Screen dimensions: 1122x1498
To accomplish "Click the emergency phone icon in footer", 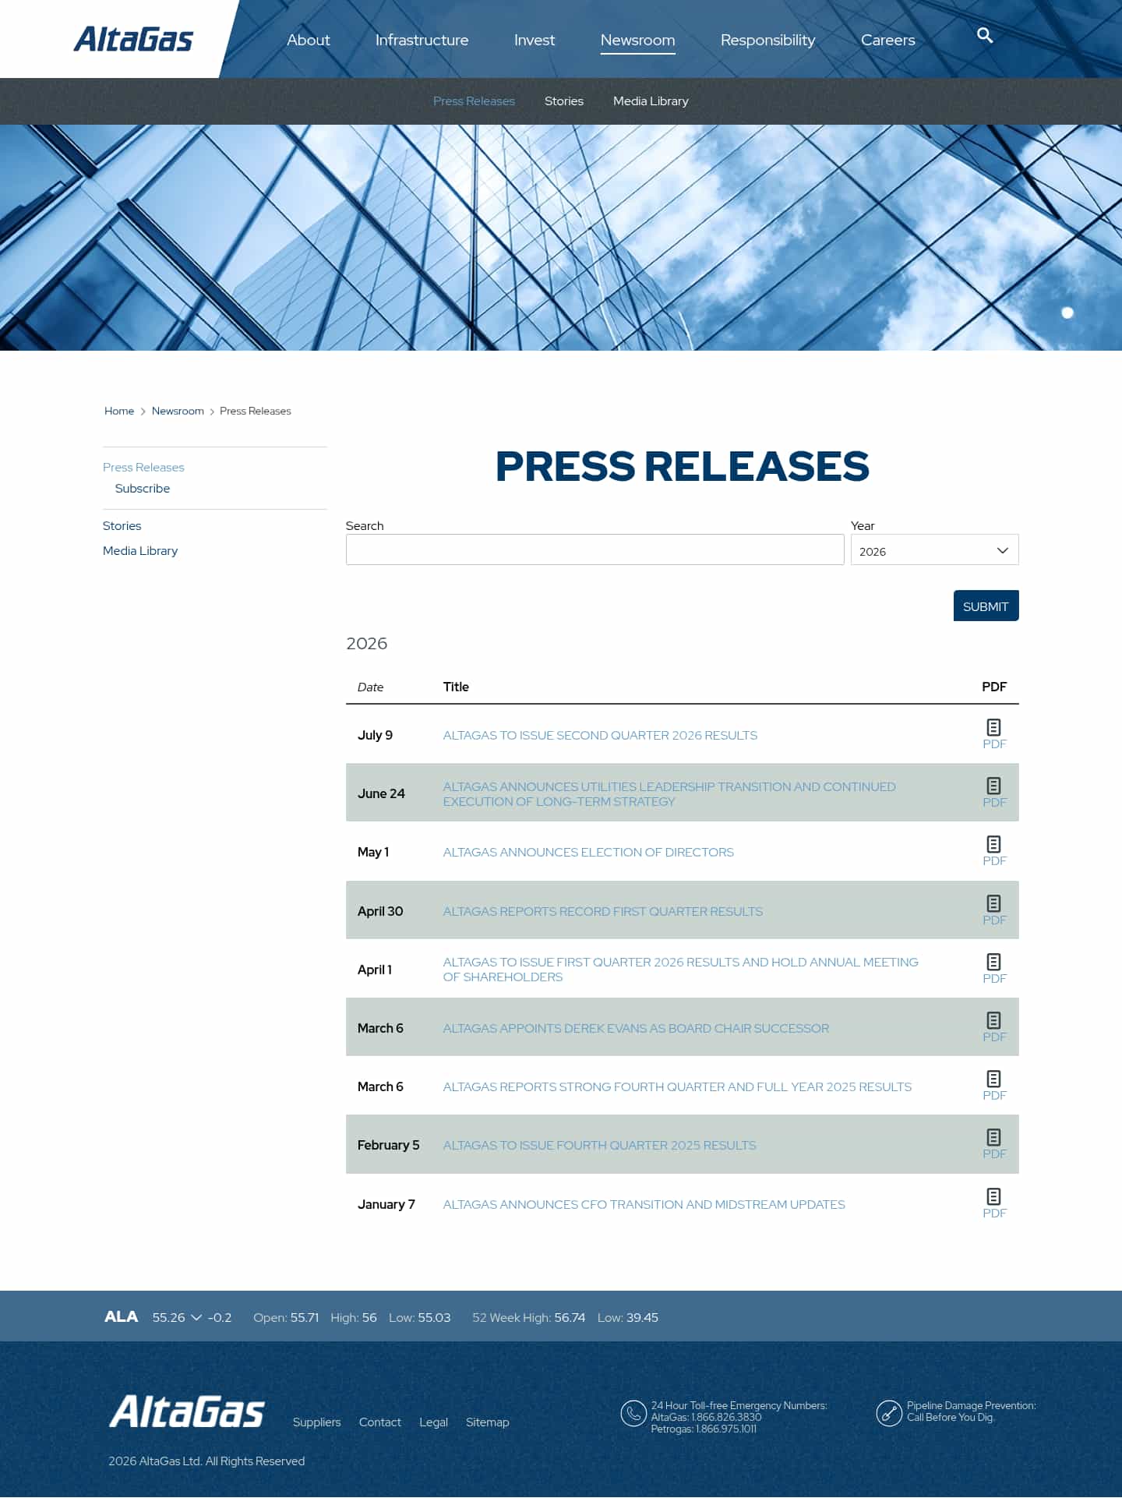I will (x=633, y=1413).
